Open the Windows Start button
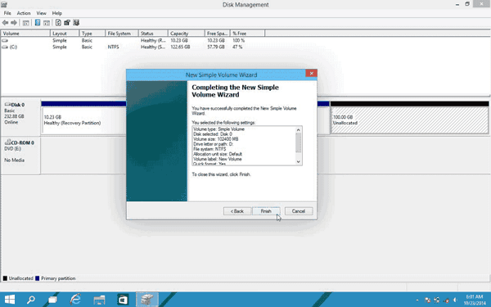The height and width of the screenshot is (307, 491). [10, 300]
